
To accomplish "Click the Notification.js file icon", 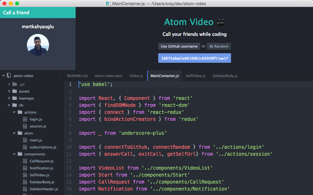I will pos(25,168).
